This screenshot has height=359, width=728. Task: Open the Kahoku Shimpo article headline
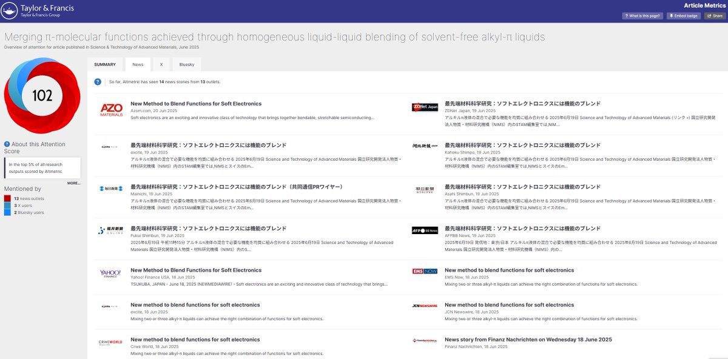[522, 146]
